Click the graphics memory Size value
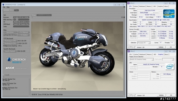The image size is (178, 101). 167,74
